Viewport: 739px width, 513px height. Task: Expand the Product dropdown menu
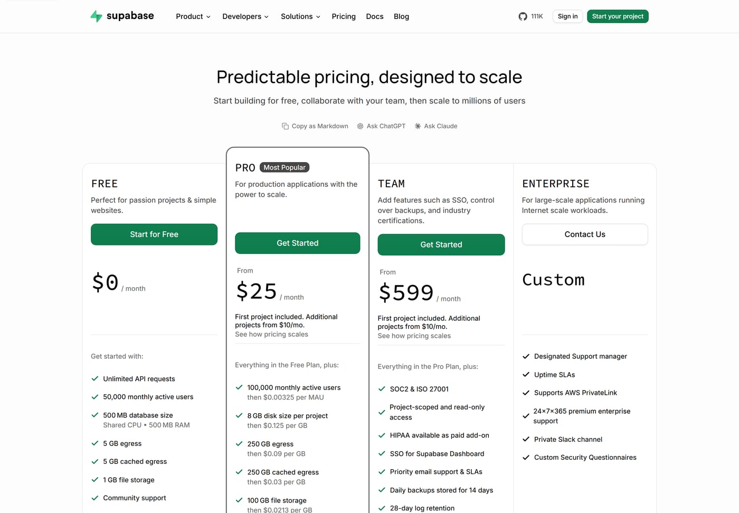click(193, 16)
